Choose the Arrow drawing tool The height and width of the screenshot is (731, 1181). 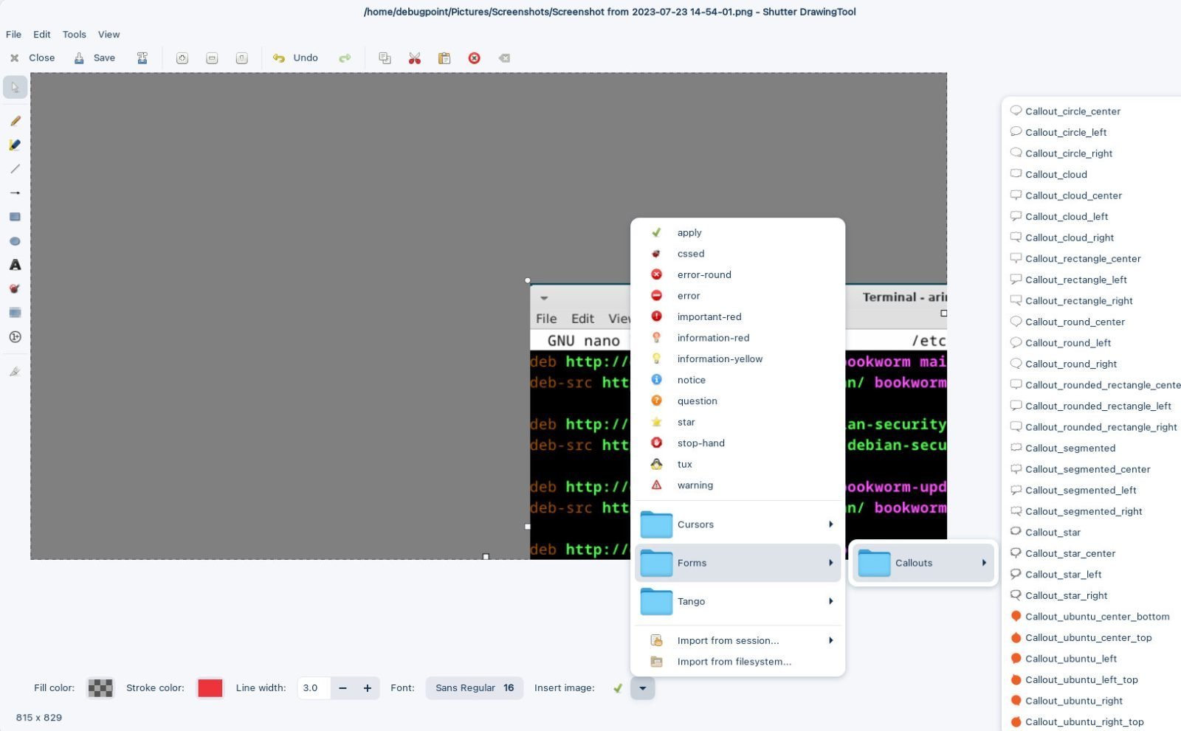pyautogui.click(x=14, y=193)
